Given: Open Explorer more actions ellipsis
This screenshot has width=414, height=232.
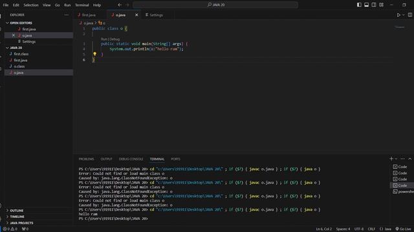Looking at the screenshot, I should (x=66, y=15).
